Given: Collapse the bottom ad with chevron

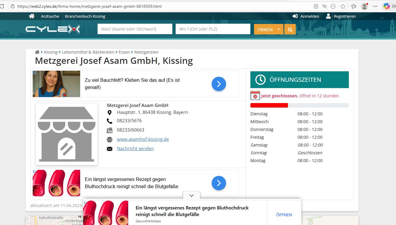Looking at the screenshot, I should point(192,195).
